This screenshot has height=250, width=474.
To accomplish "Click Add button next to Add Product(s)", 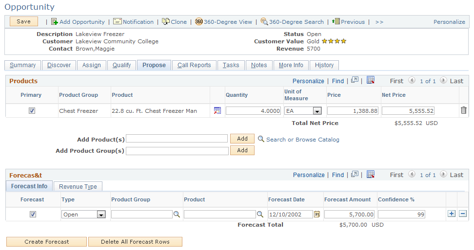I will tap(242, 139).
